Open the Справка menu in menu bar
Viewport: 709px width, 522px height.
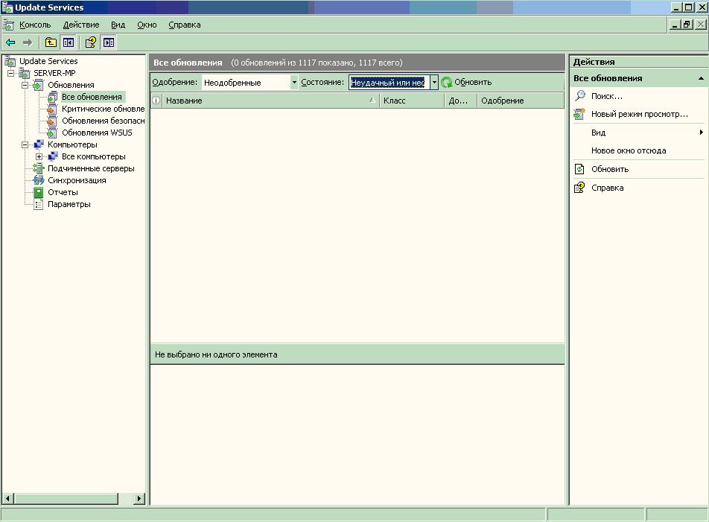pyautogui.click(x=185, y=25)
